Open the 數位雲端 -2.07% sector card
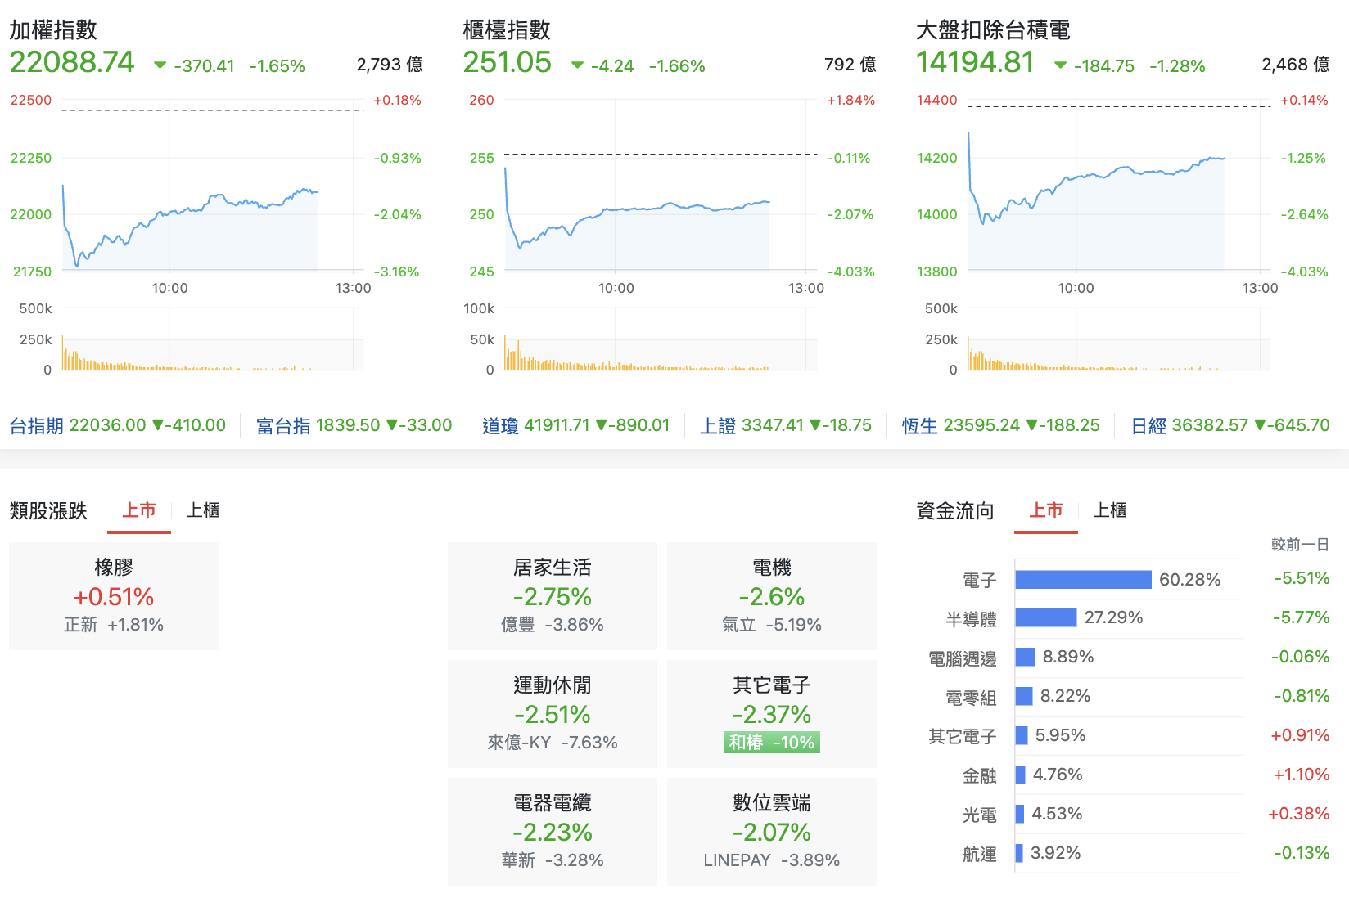The width and height of the screenshot is (1349, 898). 772,832
